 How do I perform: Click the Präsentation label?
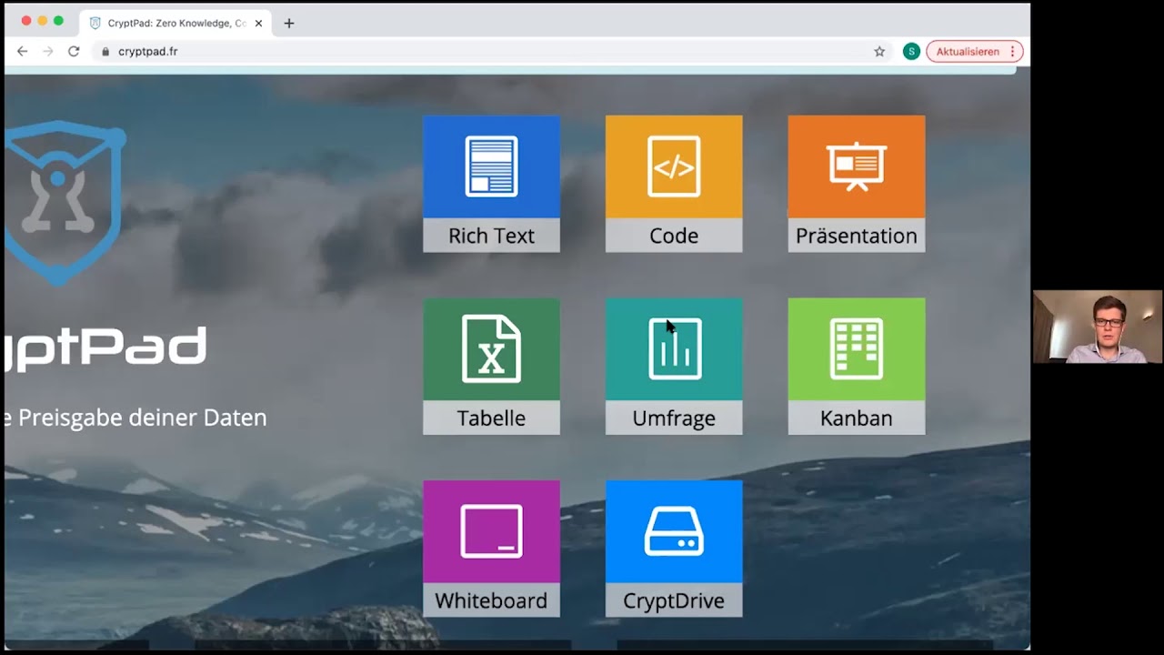[857, 236]
